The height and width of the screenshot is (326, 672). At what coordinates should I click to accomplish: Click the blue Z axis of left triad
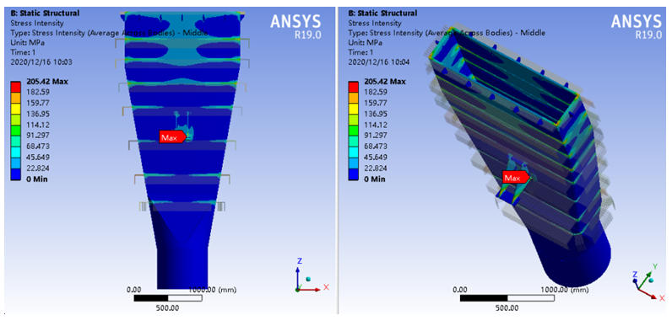click(x=298, y=278)
